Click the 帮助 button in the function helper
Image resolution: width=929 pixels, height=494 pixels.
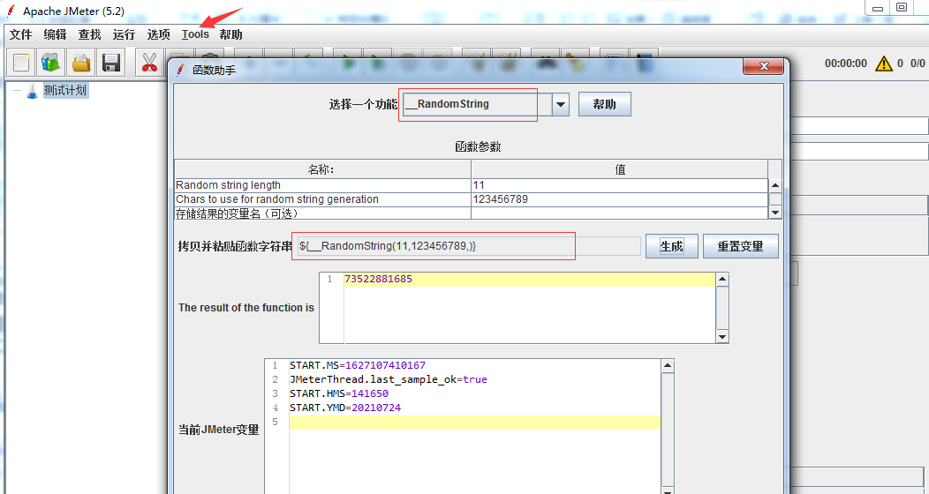pyautogui.click(x=604, y=104)
